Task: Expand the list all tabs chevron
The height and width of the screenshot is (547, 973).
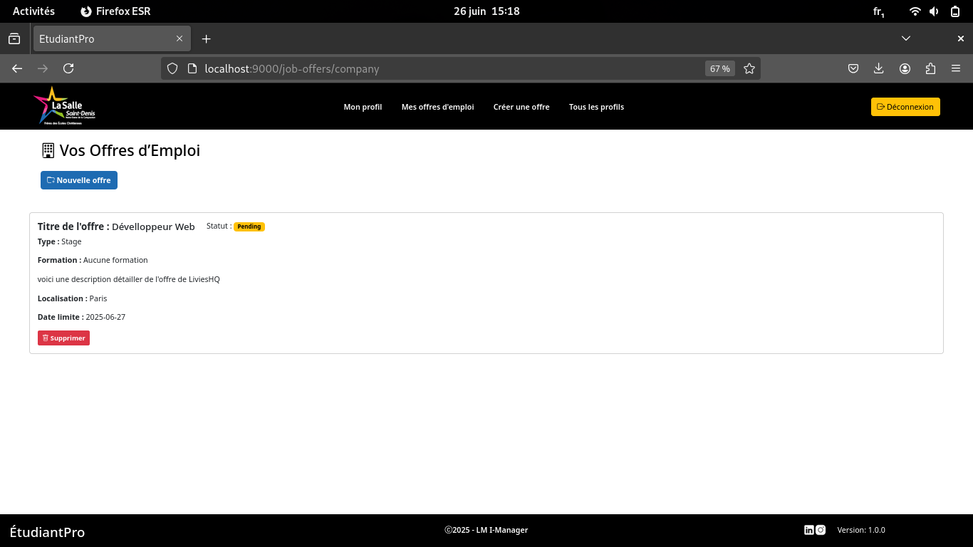Action: coord(906,38)
